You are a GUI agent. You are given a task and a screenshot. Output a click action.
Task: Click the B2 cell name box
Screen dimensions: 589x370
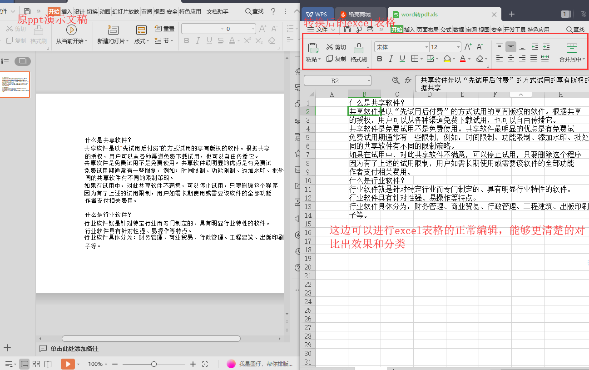click(x=335, y=81)
